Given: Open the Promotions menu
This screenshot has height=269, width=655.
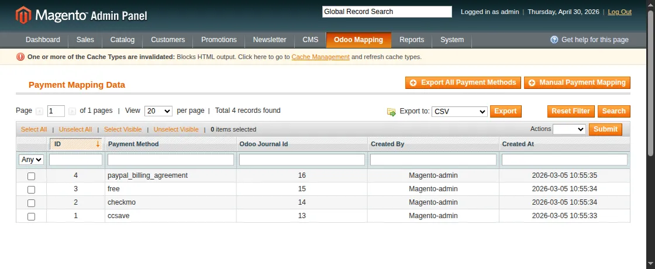Looking at the screenshot, I should point(219,40).
